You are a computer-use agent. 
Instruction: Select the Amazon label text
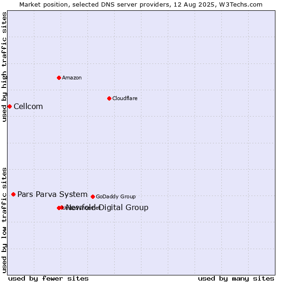tap(72, 78)
